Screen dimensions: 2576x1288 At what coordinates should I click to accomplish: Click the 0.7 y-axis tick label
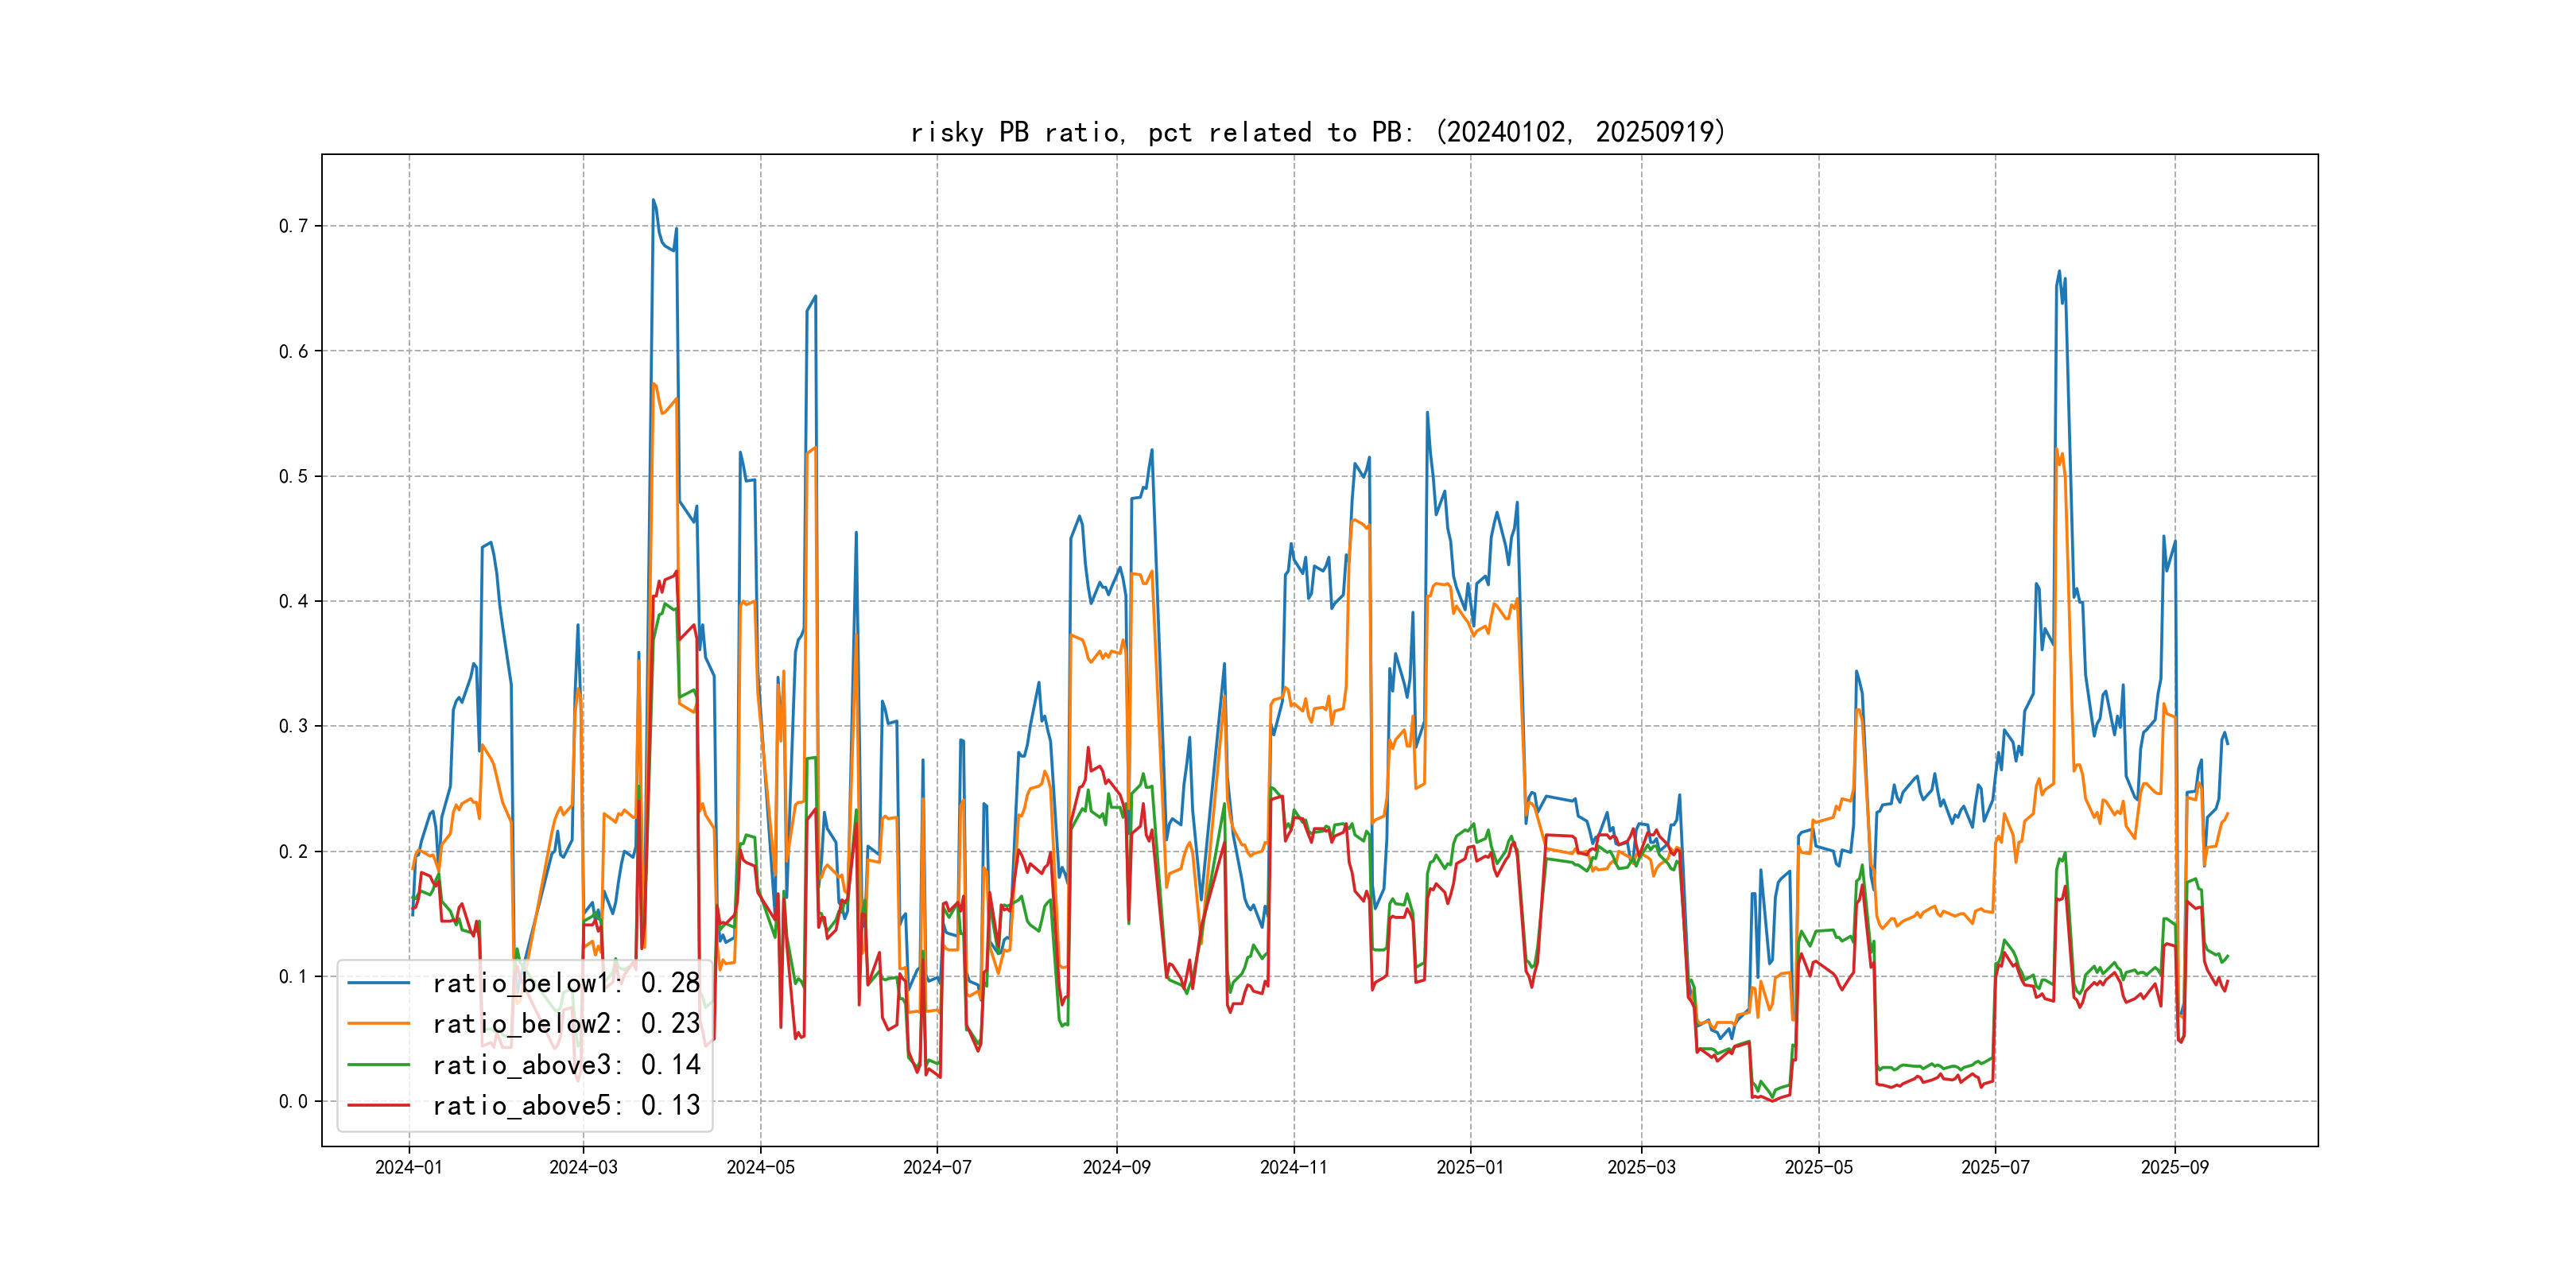tap(293, 226)
